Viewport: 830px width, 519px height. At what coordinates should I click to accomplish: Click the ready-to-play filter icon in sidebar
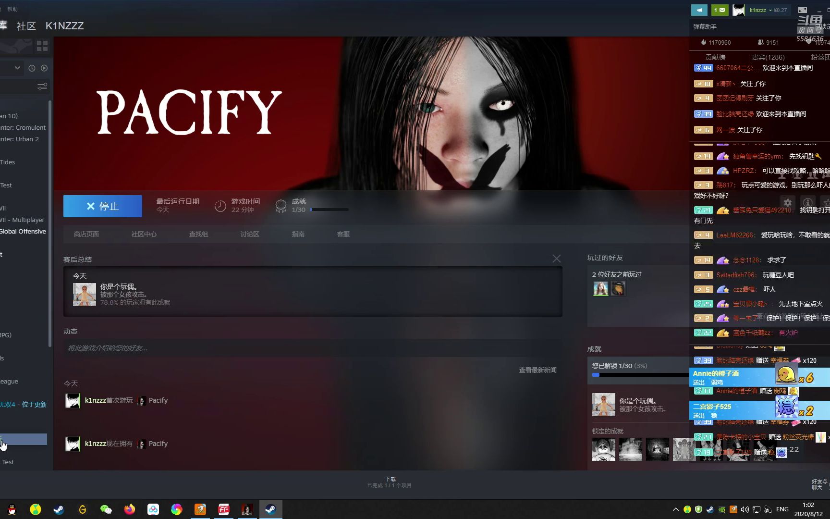(44, 68)
